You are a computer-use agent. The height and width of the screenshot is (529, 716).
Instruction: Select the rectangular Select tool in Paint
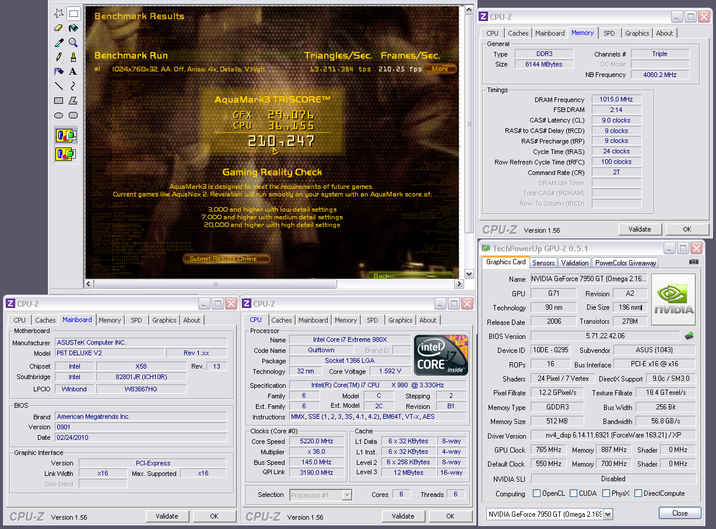[73, 13]
